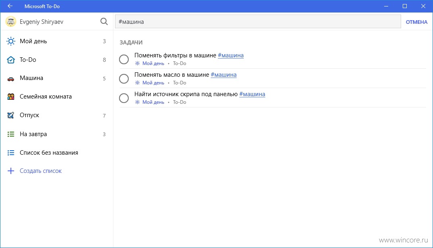Click the user avatar of Evgeniy Shiryaev

(11, 21)
